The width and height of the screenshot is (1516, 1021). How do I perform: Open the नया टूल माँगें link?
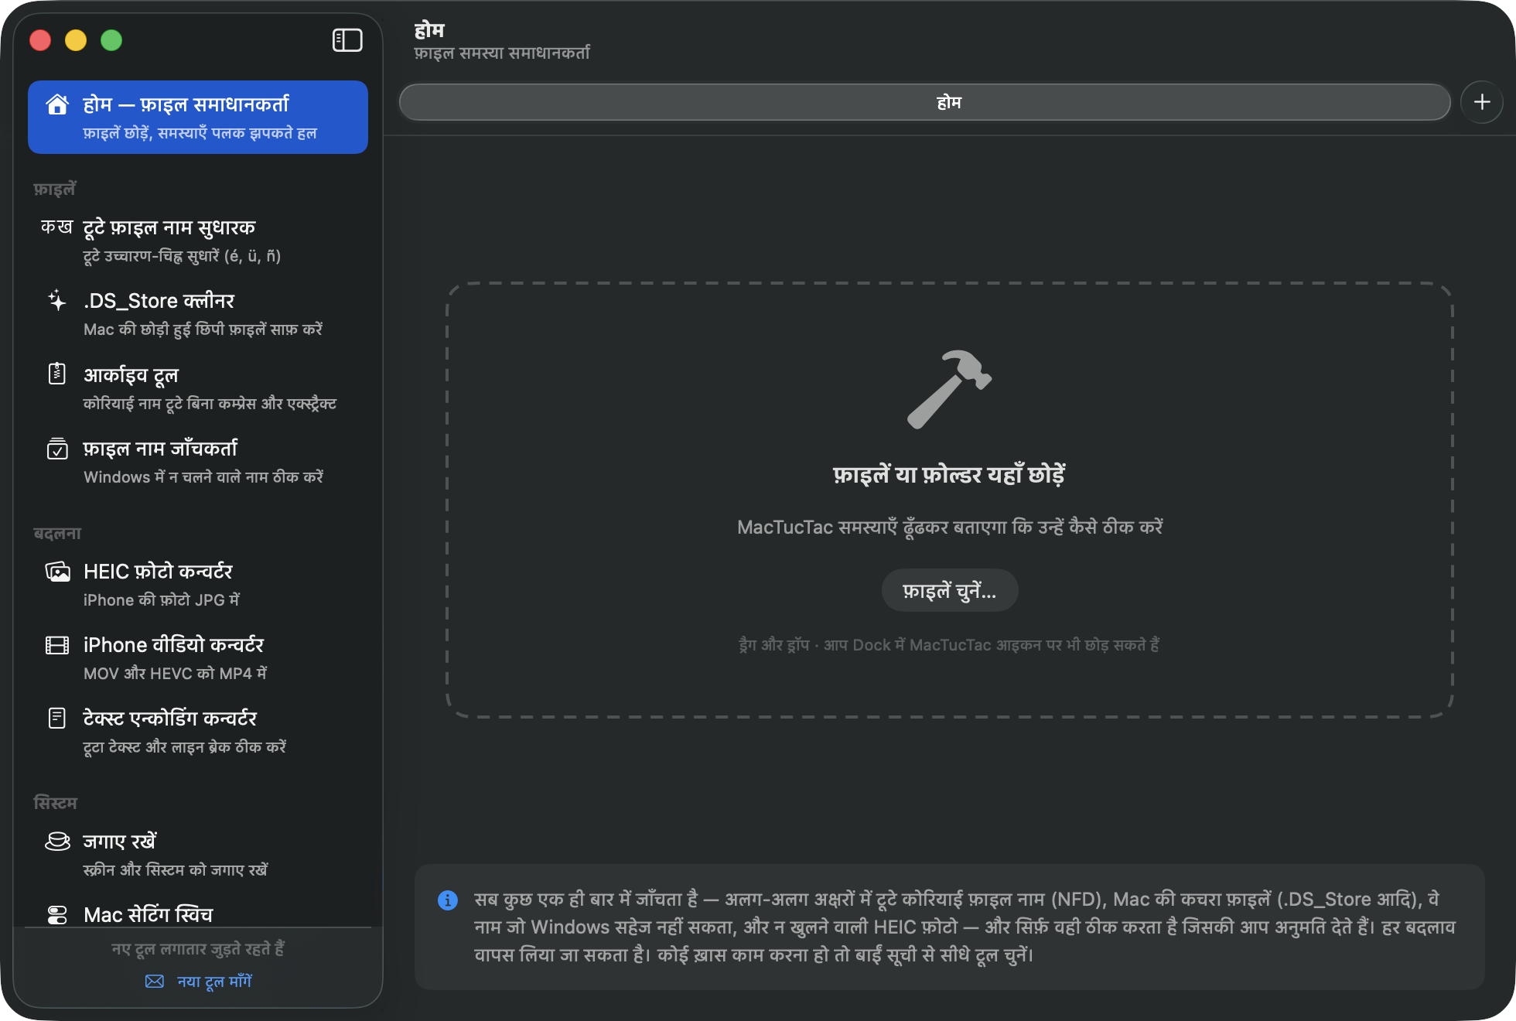pos(214,981)
